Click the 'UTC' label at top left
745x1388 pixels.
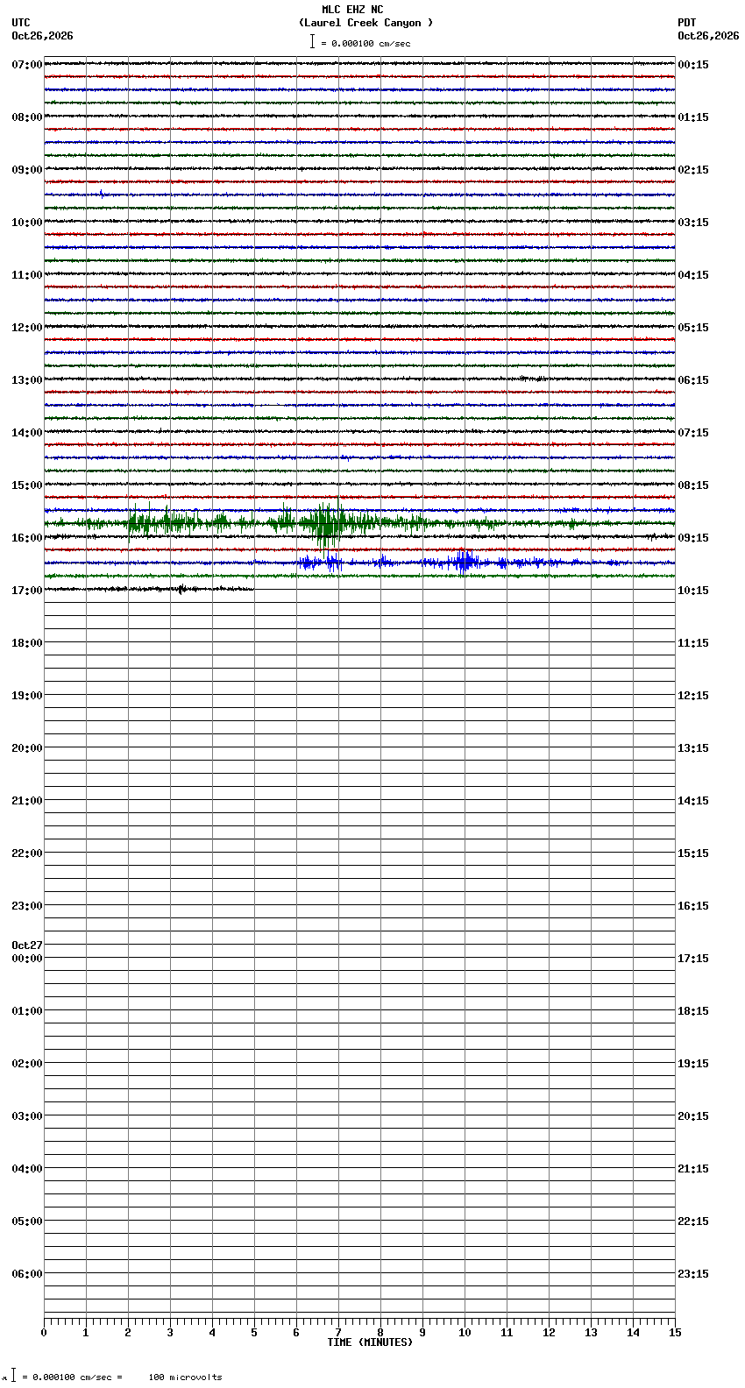(21, 23)
